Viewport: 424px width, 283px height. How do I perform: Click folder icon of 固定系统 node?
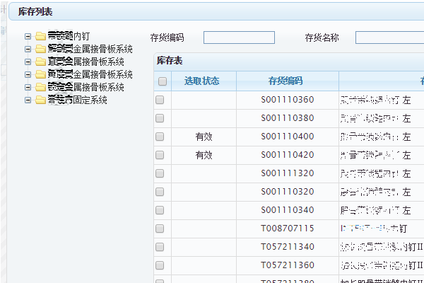pos(40,100)
